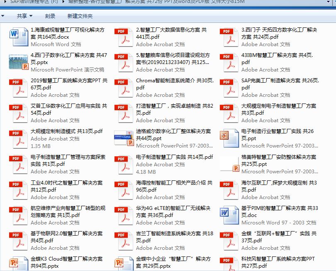
Task: Click PDF icon for 打造智慧工厂，实现卓越制造
Action: [124, 113]
